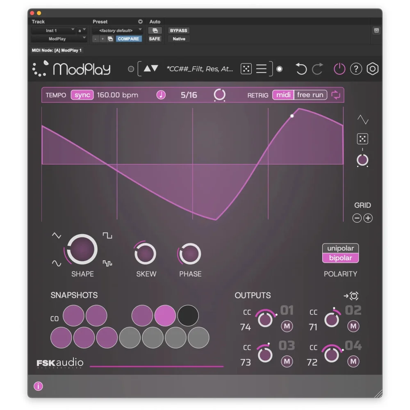Click the Pro Tools window target icon

376,30
